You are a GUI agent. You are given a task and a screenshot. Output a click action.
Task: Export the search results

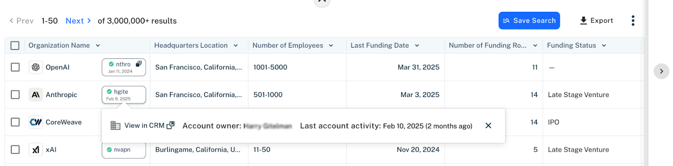click(596, 21)
